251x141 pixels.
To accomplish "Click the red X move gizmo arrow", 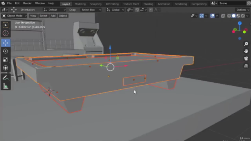I will tap(125, 66).
